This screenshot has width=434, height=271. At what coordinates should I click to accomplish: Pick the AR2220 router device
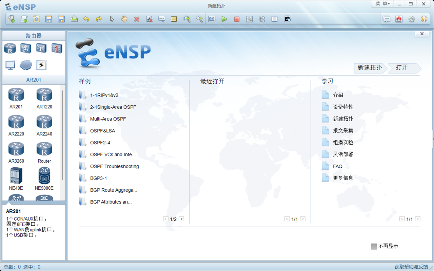tap(16, 125)
